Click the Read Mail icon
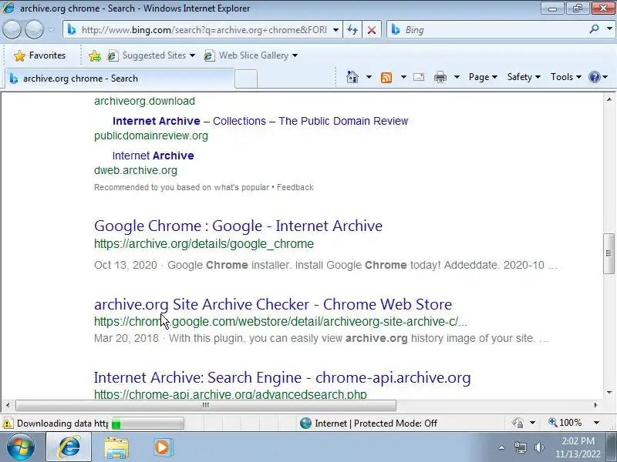Screen dimensions: 617x462 (419, 77)
